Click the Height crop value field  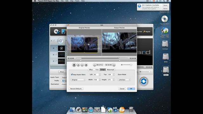pyautogui.click(x=110, y=80)
